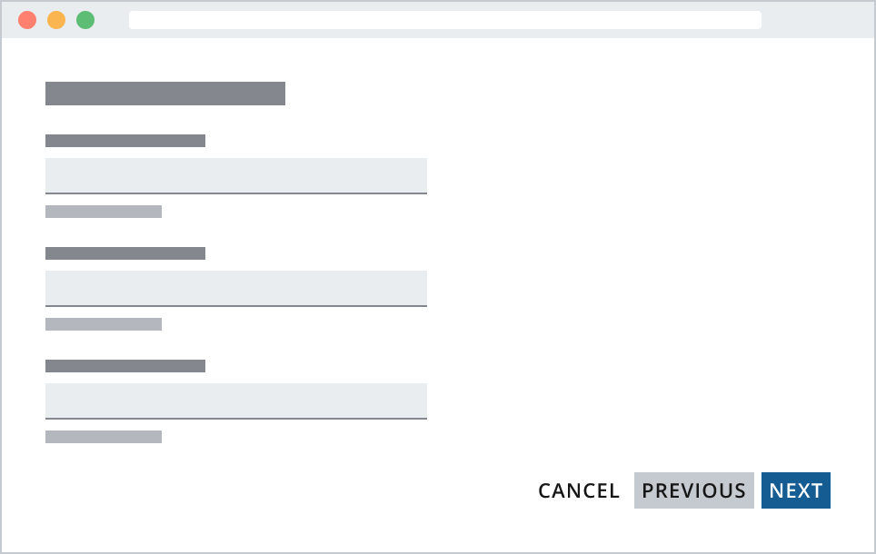Screen dimensions: 876x554
Task: Click the red close traffic light button
Action: tap(27, 18)
